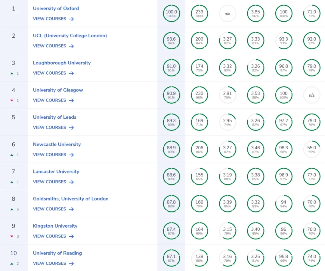This screenshot has height=271, width=325.
Task: Select the University of Leeds link
Action: coord(54,117)
